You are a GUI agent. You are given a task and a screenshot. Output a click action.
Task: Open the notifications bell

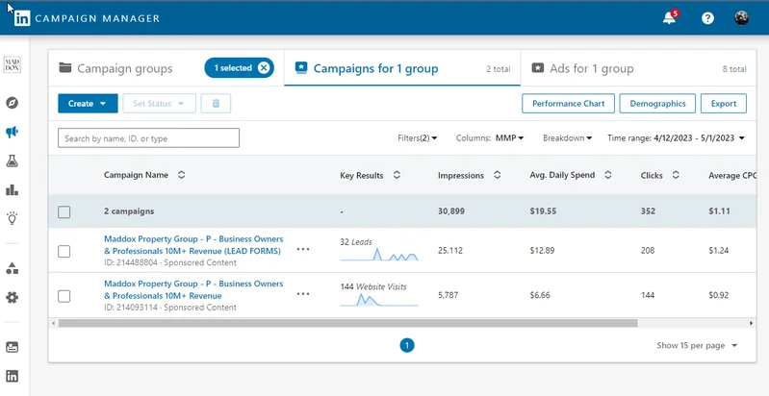tap(669, 18)
